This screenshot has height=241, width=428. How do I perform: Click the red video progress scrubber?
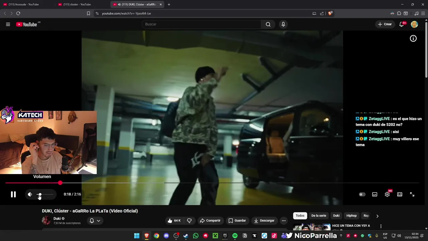pos(60,183)
